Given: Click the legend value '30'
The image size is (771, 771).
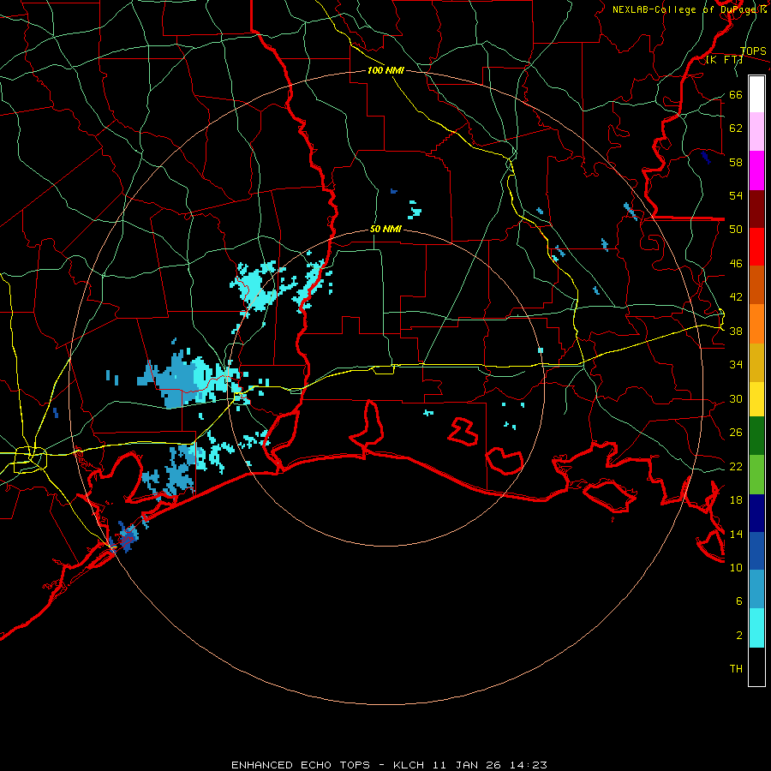Looking at the screenshot, I should click(736, 398).
